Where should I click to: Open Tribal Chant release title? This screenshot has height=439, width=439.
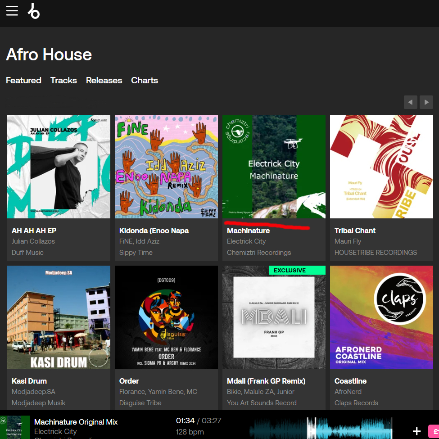point(355,231)
